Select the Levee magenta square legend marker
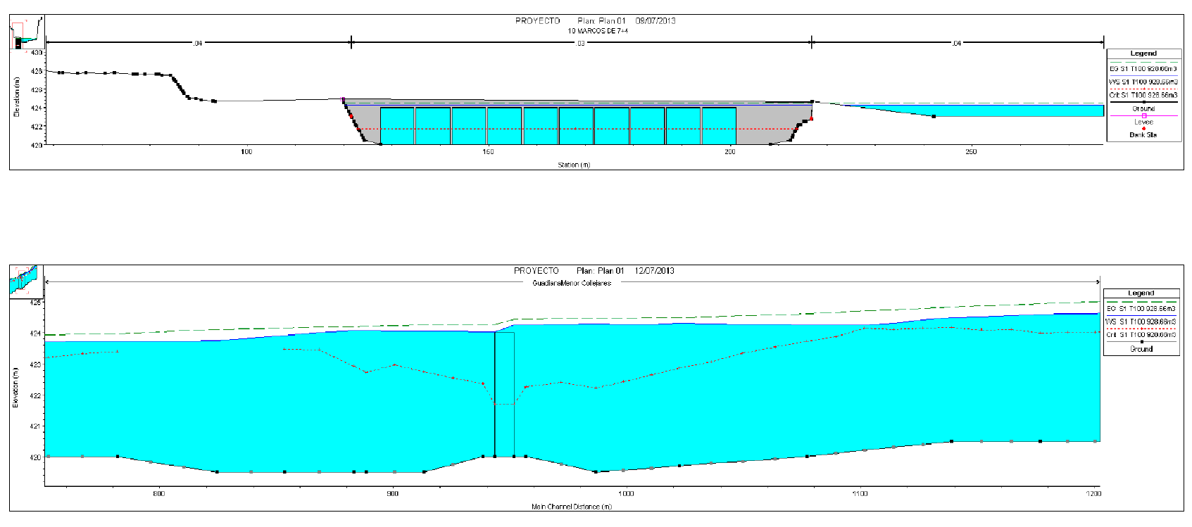 1143,115
